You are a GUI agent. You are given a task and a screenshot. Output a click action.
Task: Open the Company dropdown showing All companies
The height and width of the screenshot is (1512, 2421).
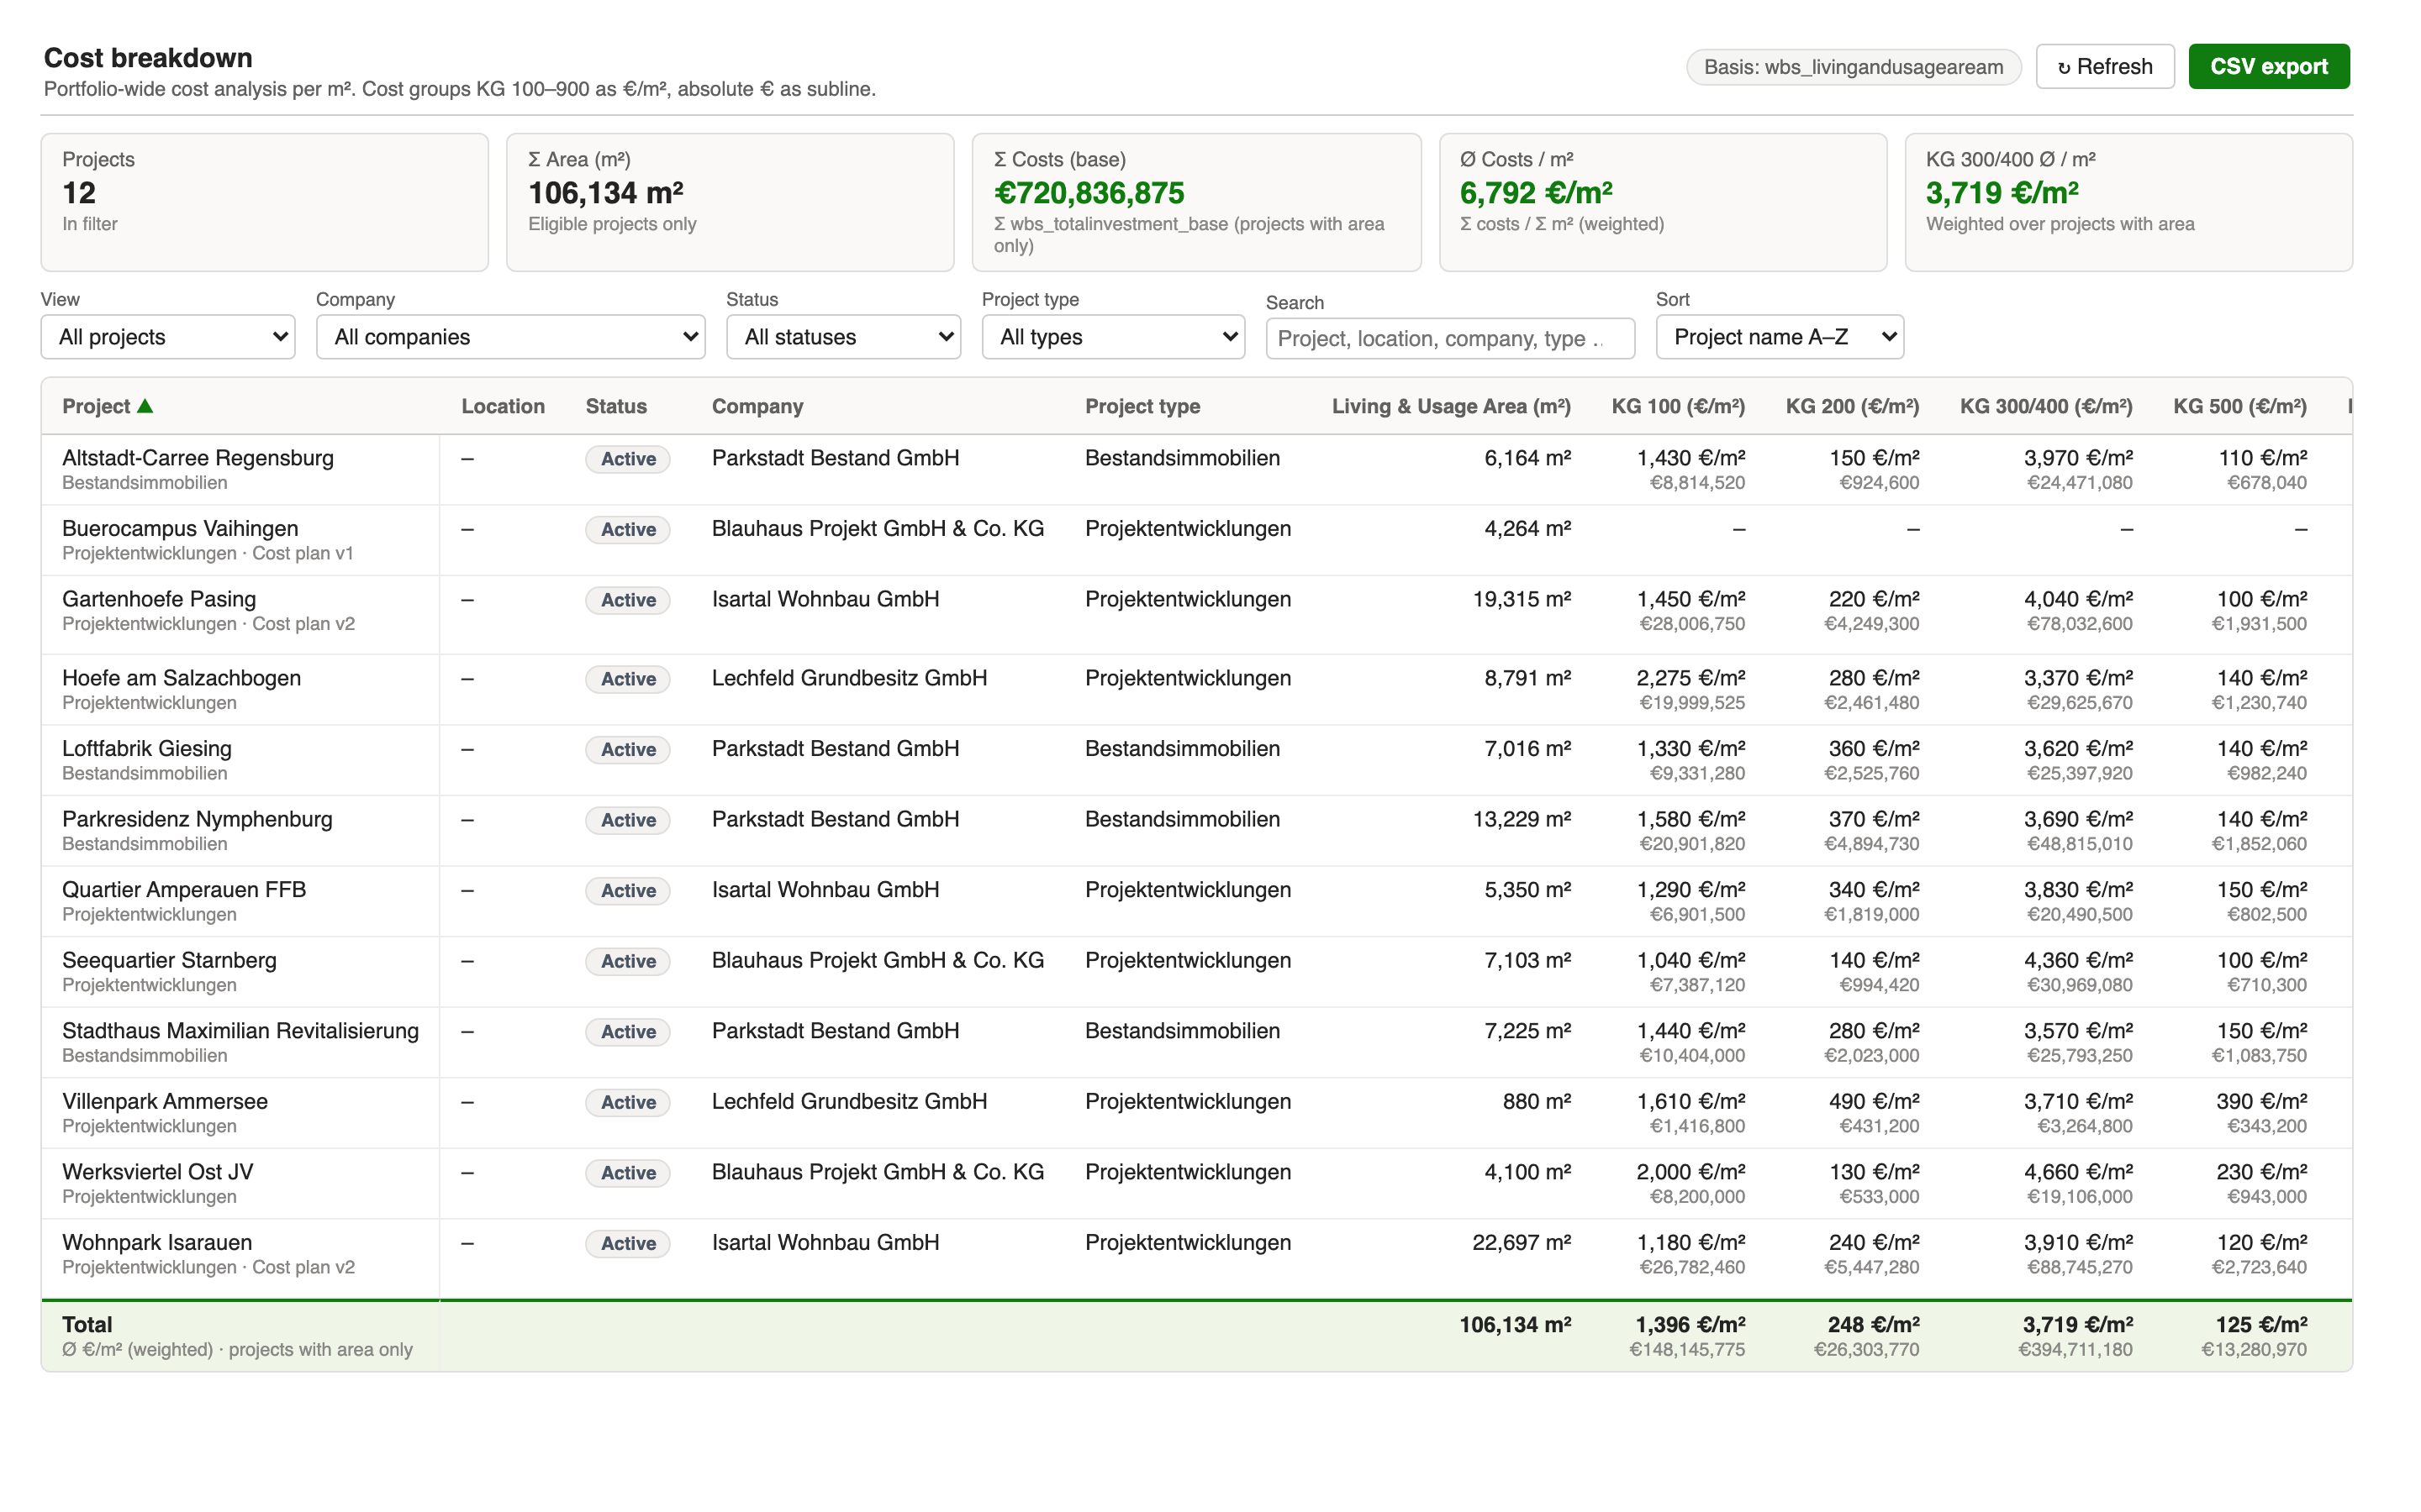tap(510, 337)
